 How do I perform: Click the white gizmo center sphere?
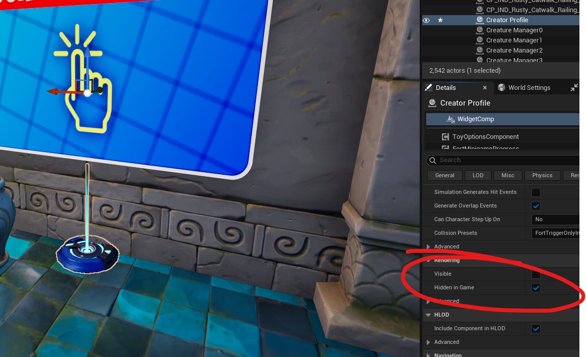[x=87, y=93]
